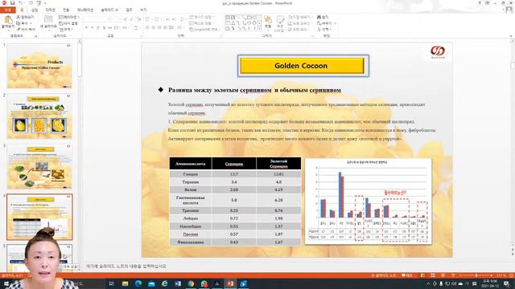Switch to the Slide Show (슬라이드 쇼) tab
The width and height of the screenshot is (515, 289).
109,10
